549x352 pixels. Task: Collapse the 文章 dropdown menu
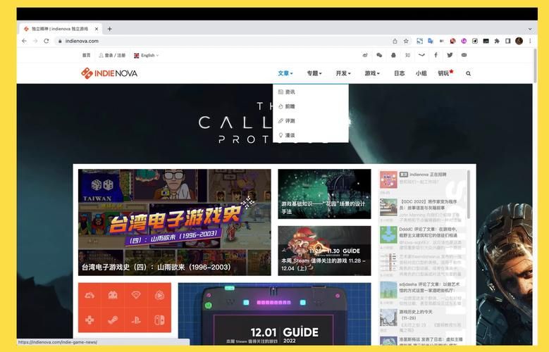point(285,73)
